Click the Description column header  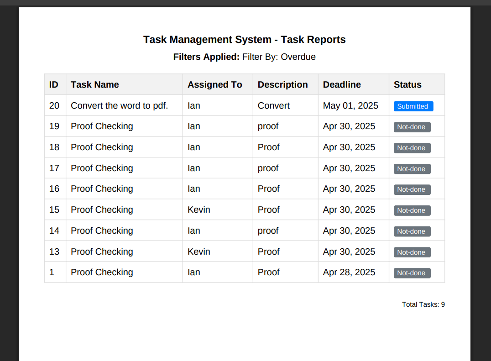[282, 84]
